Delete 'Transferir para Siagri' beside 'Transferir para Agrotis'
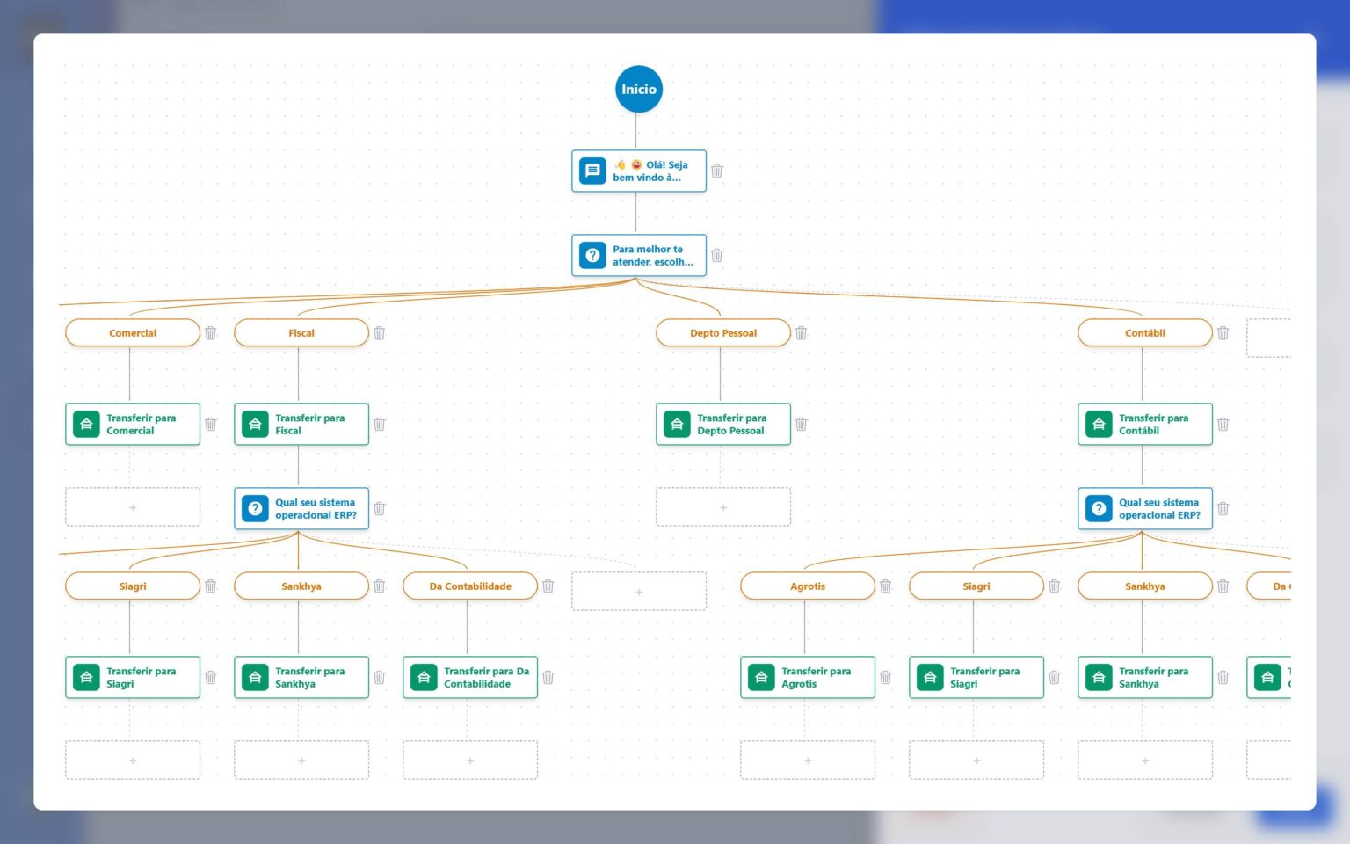This screenshot has height=844, width=1350. coord(1055,677)
